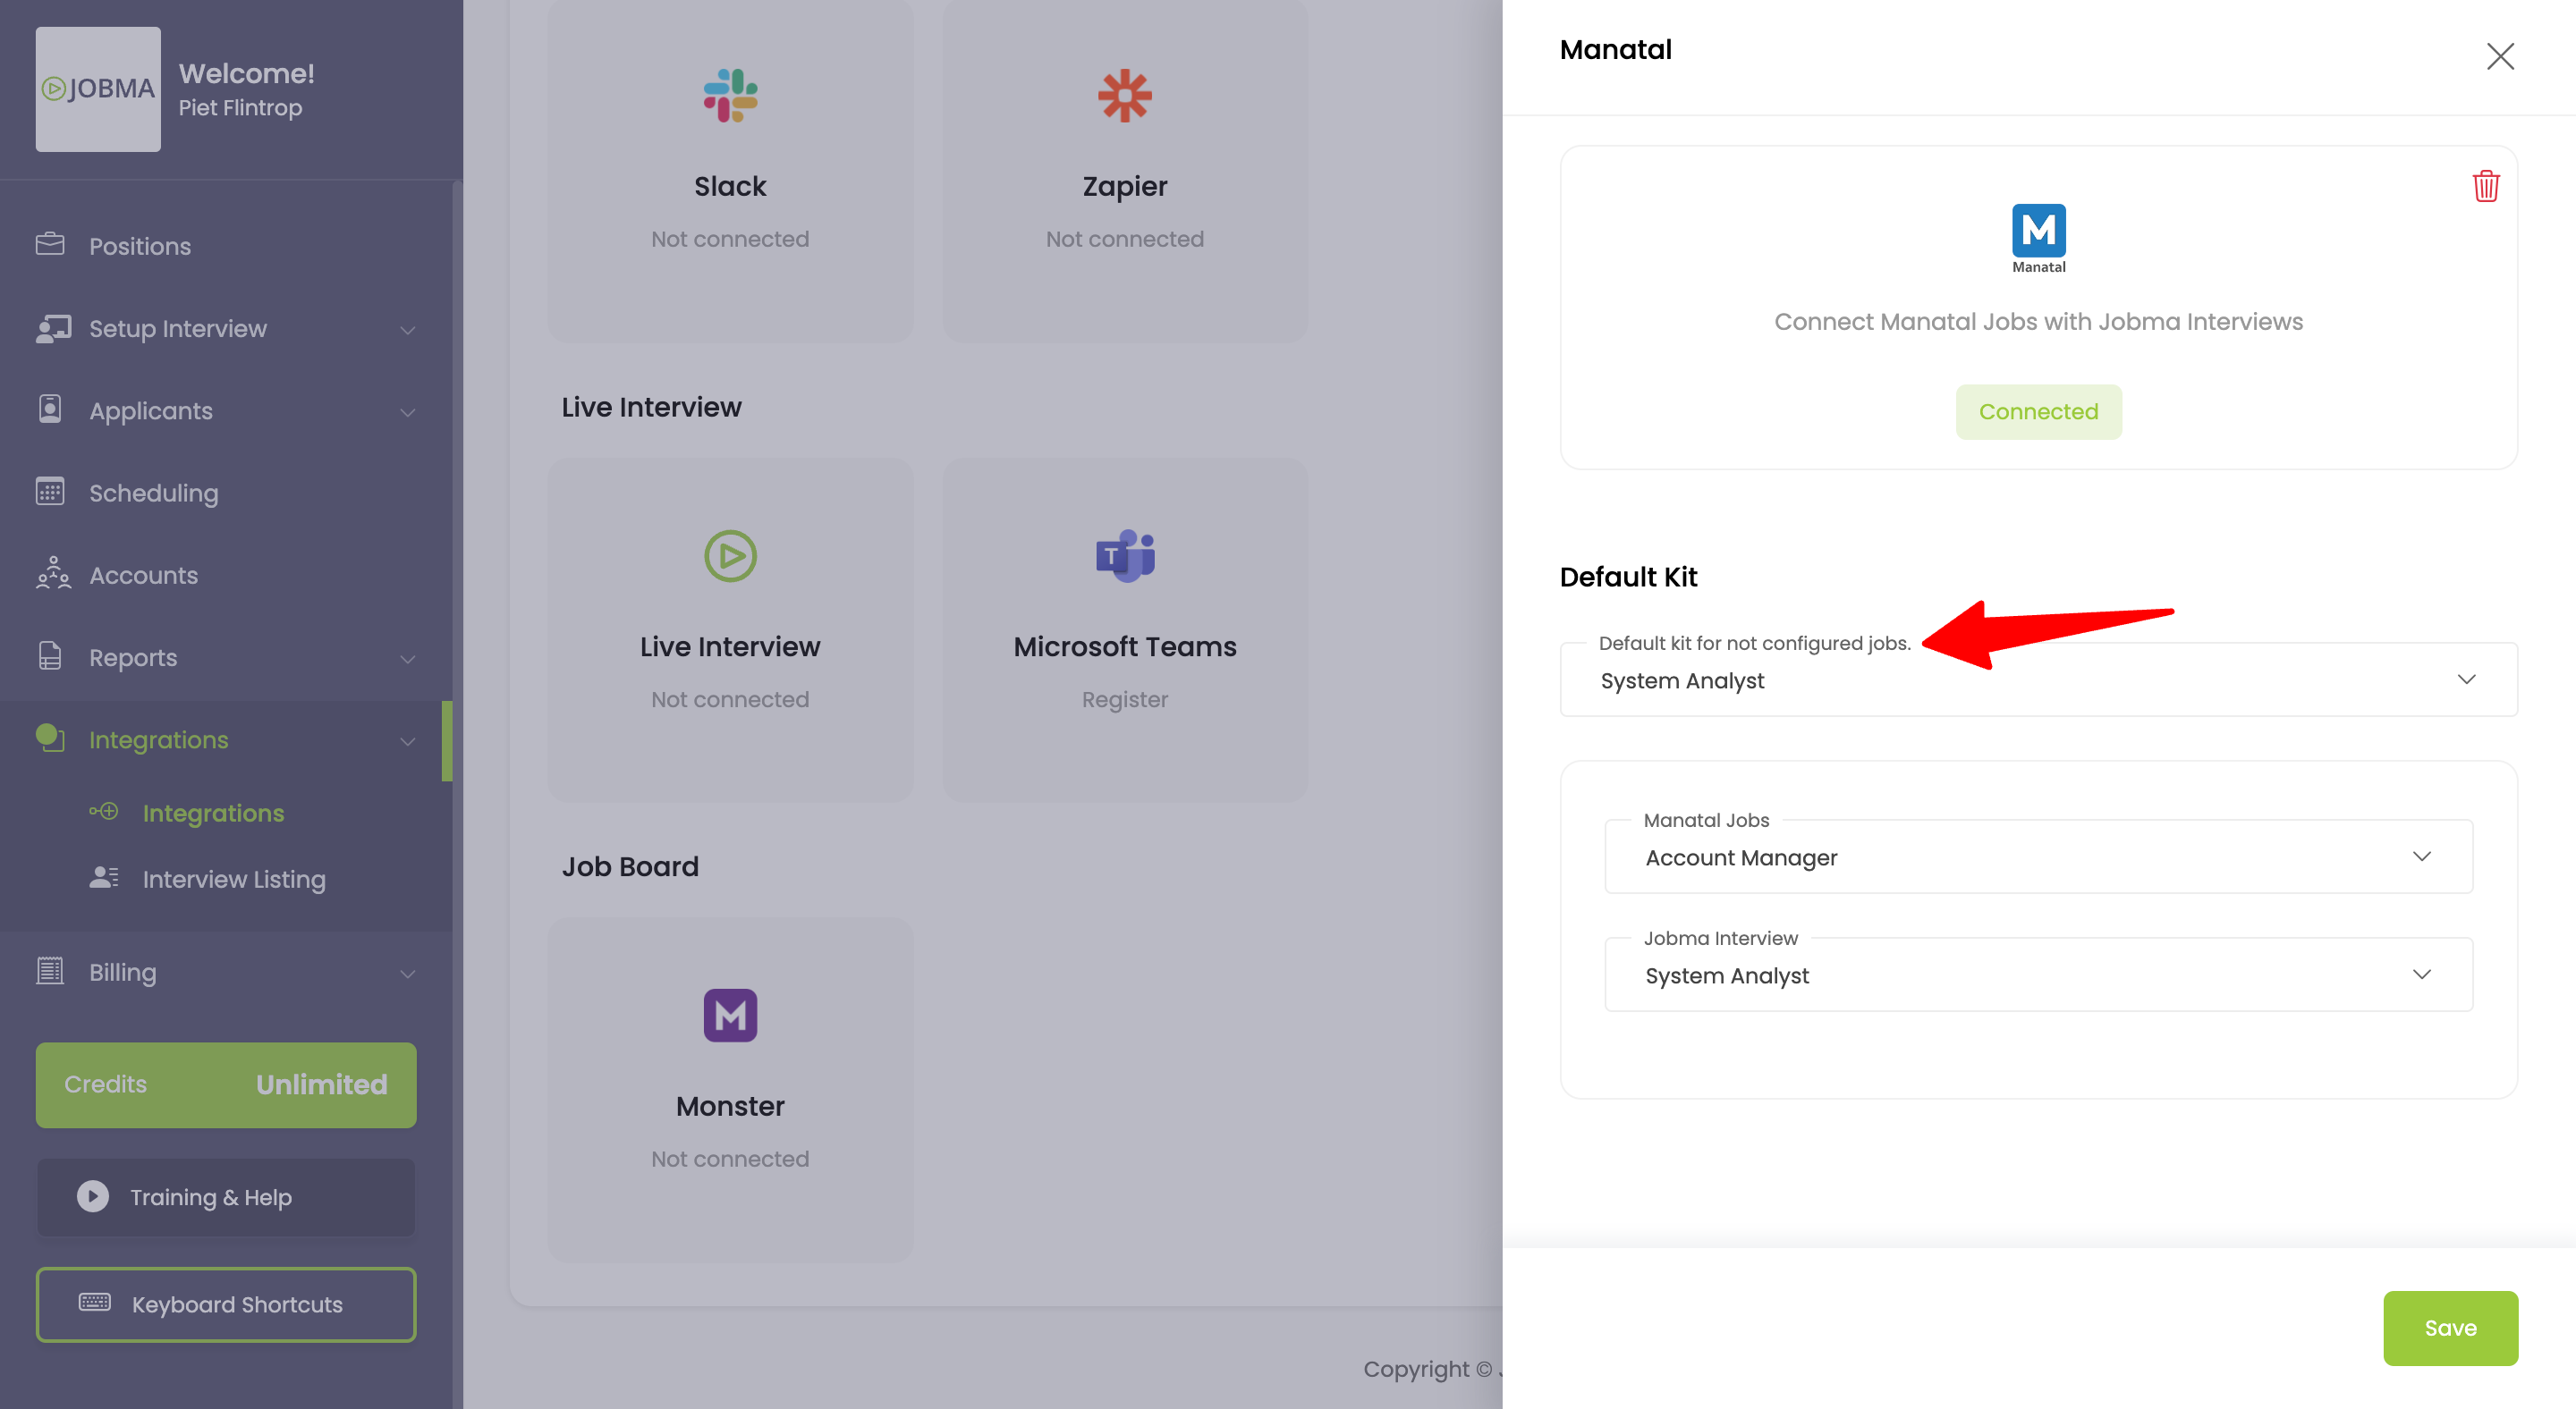Expand the Billing menu chevron
Image resolution: width=2576 pixels, height=1409 pixels.
[408, 974]
